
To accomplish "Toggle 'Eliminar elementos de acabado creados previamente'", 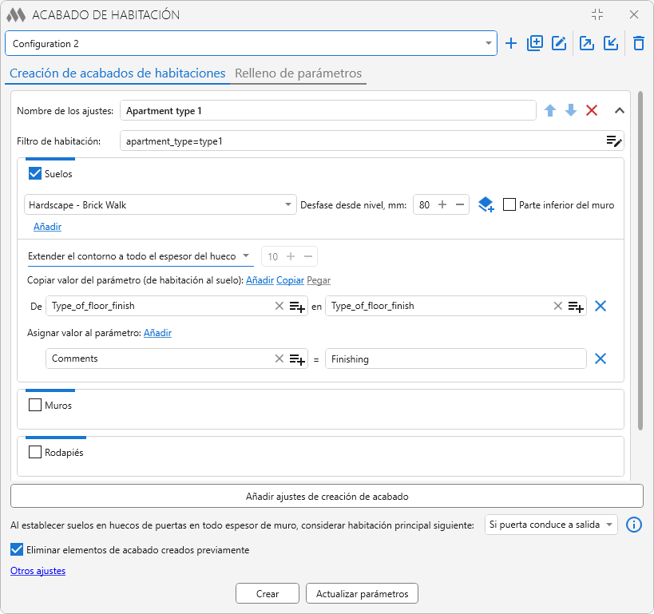I will click(x=17, y=550).
